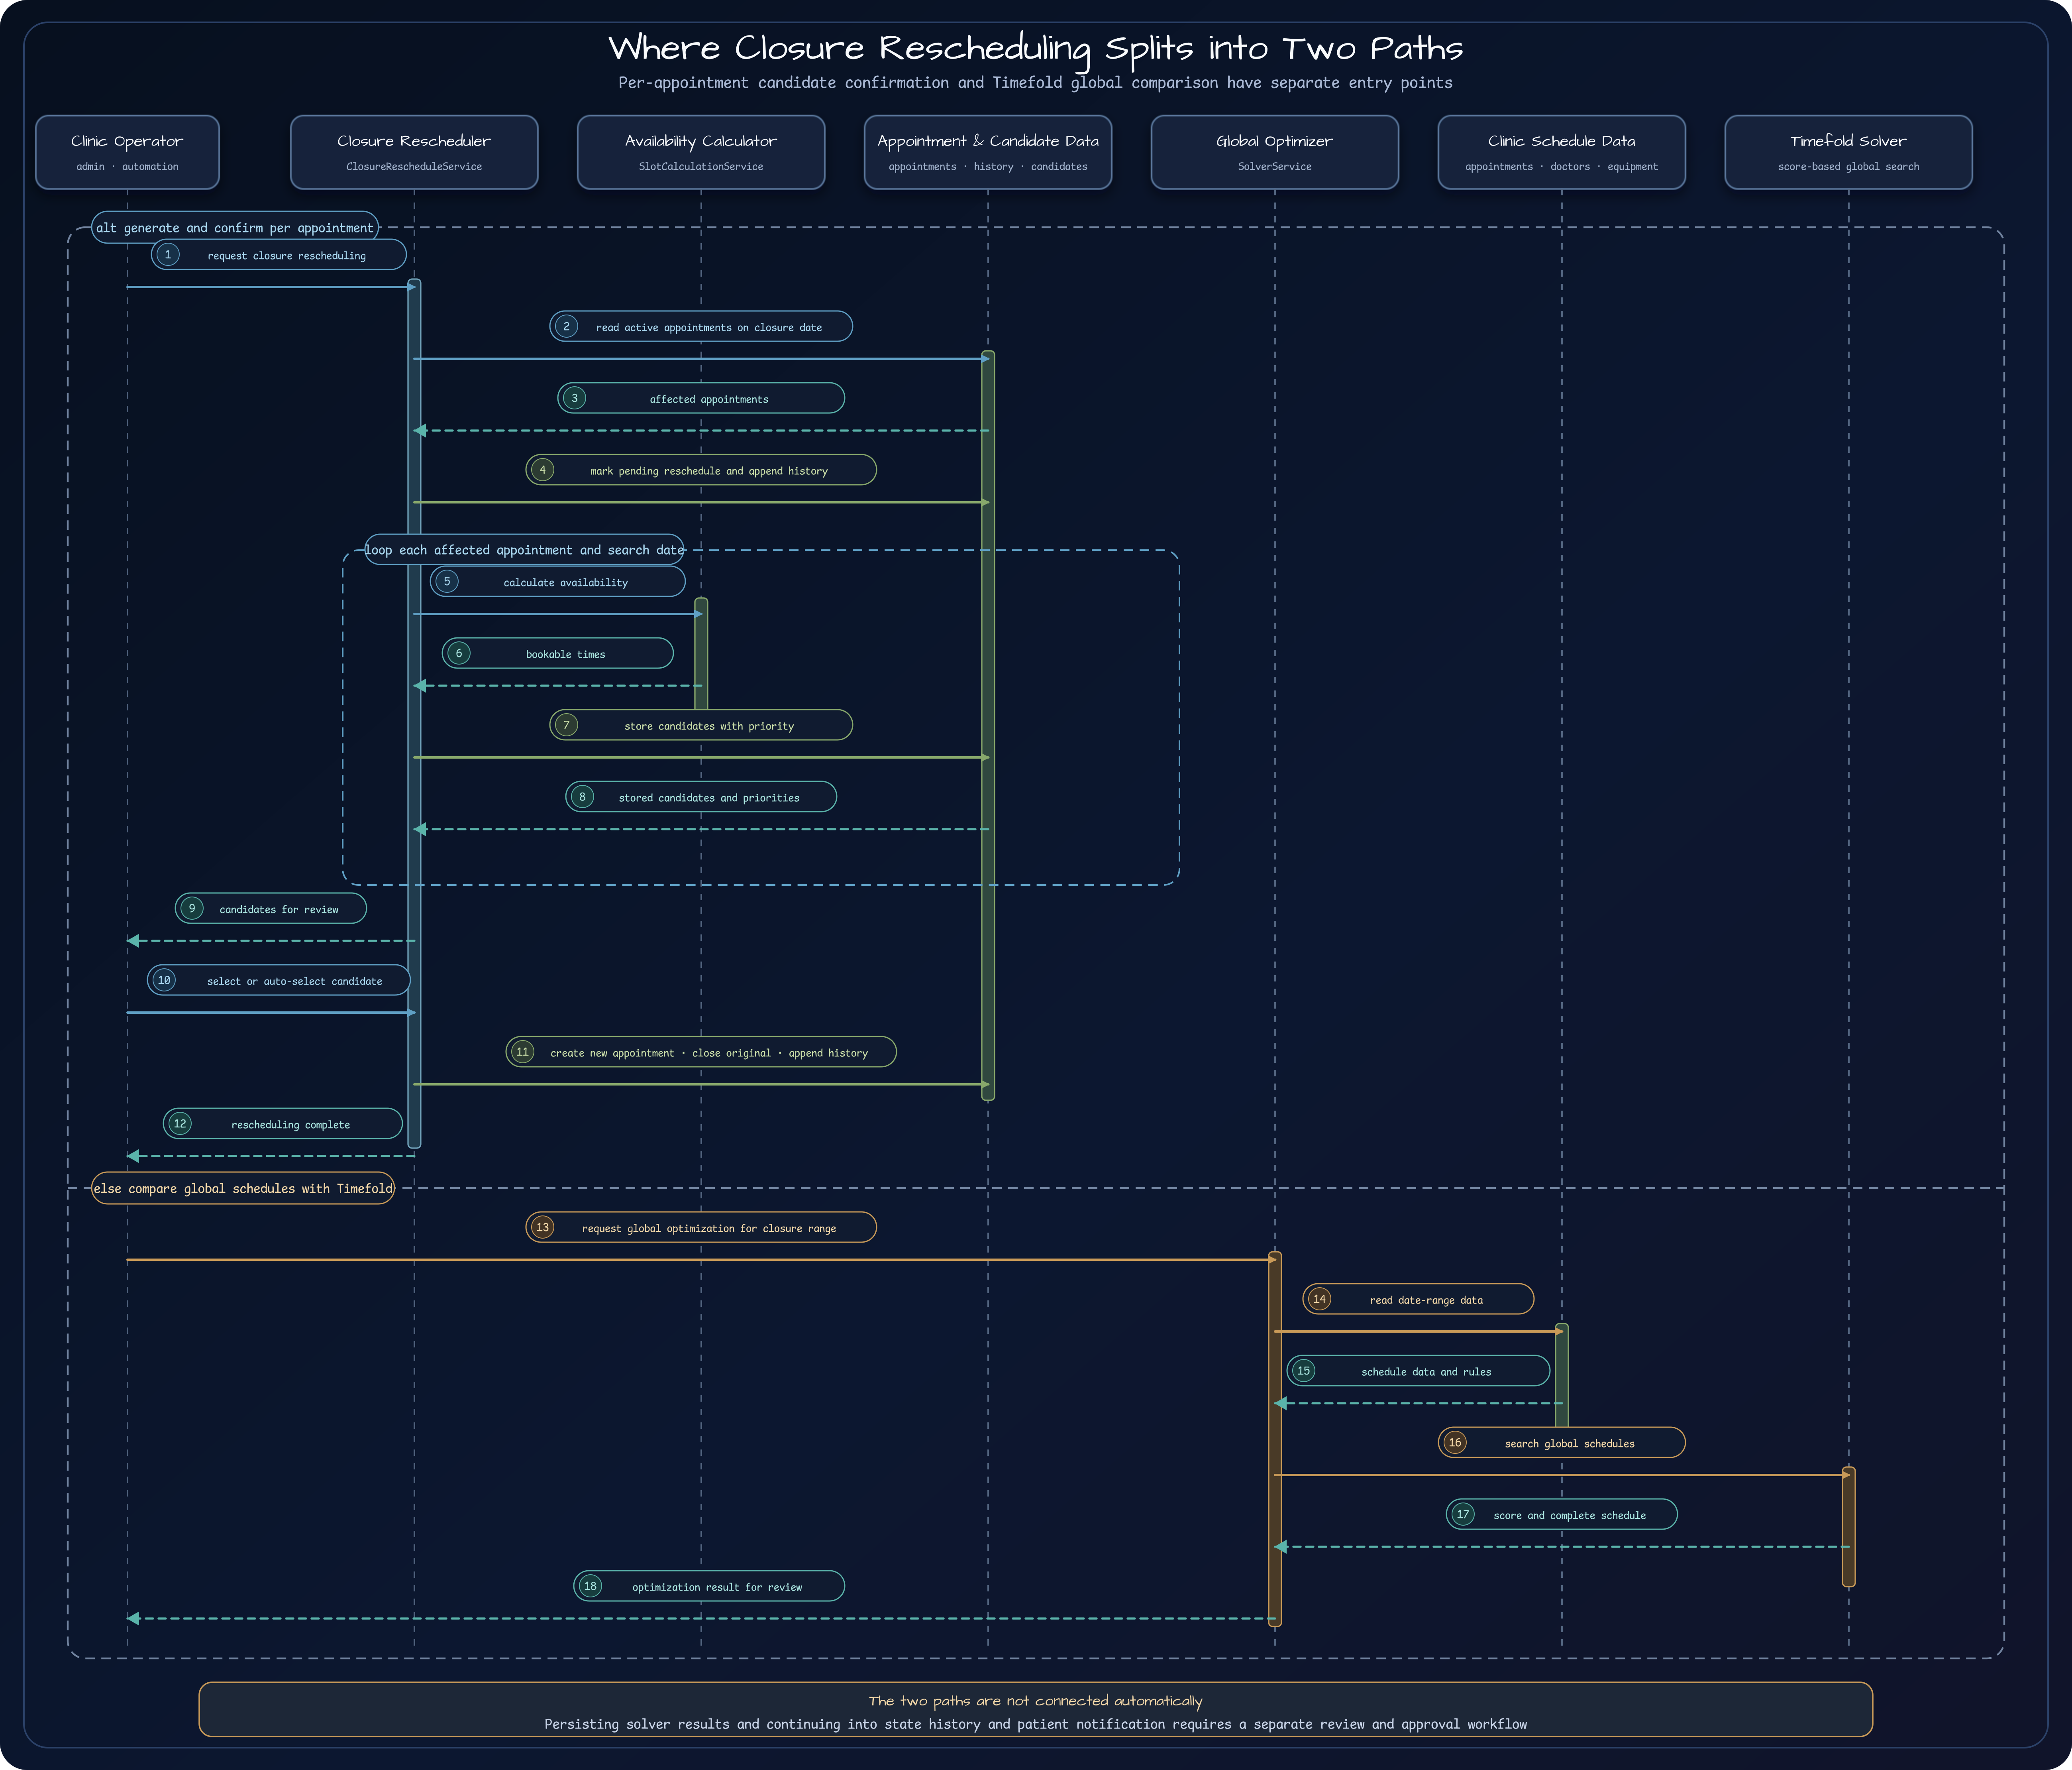Click step 18 number badge
This screenshot has height=1770, width=2072.
590,1586
